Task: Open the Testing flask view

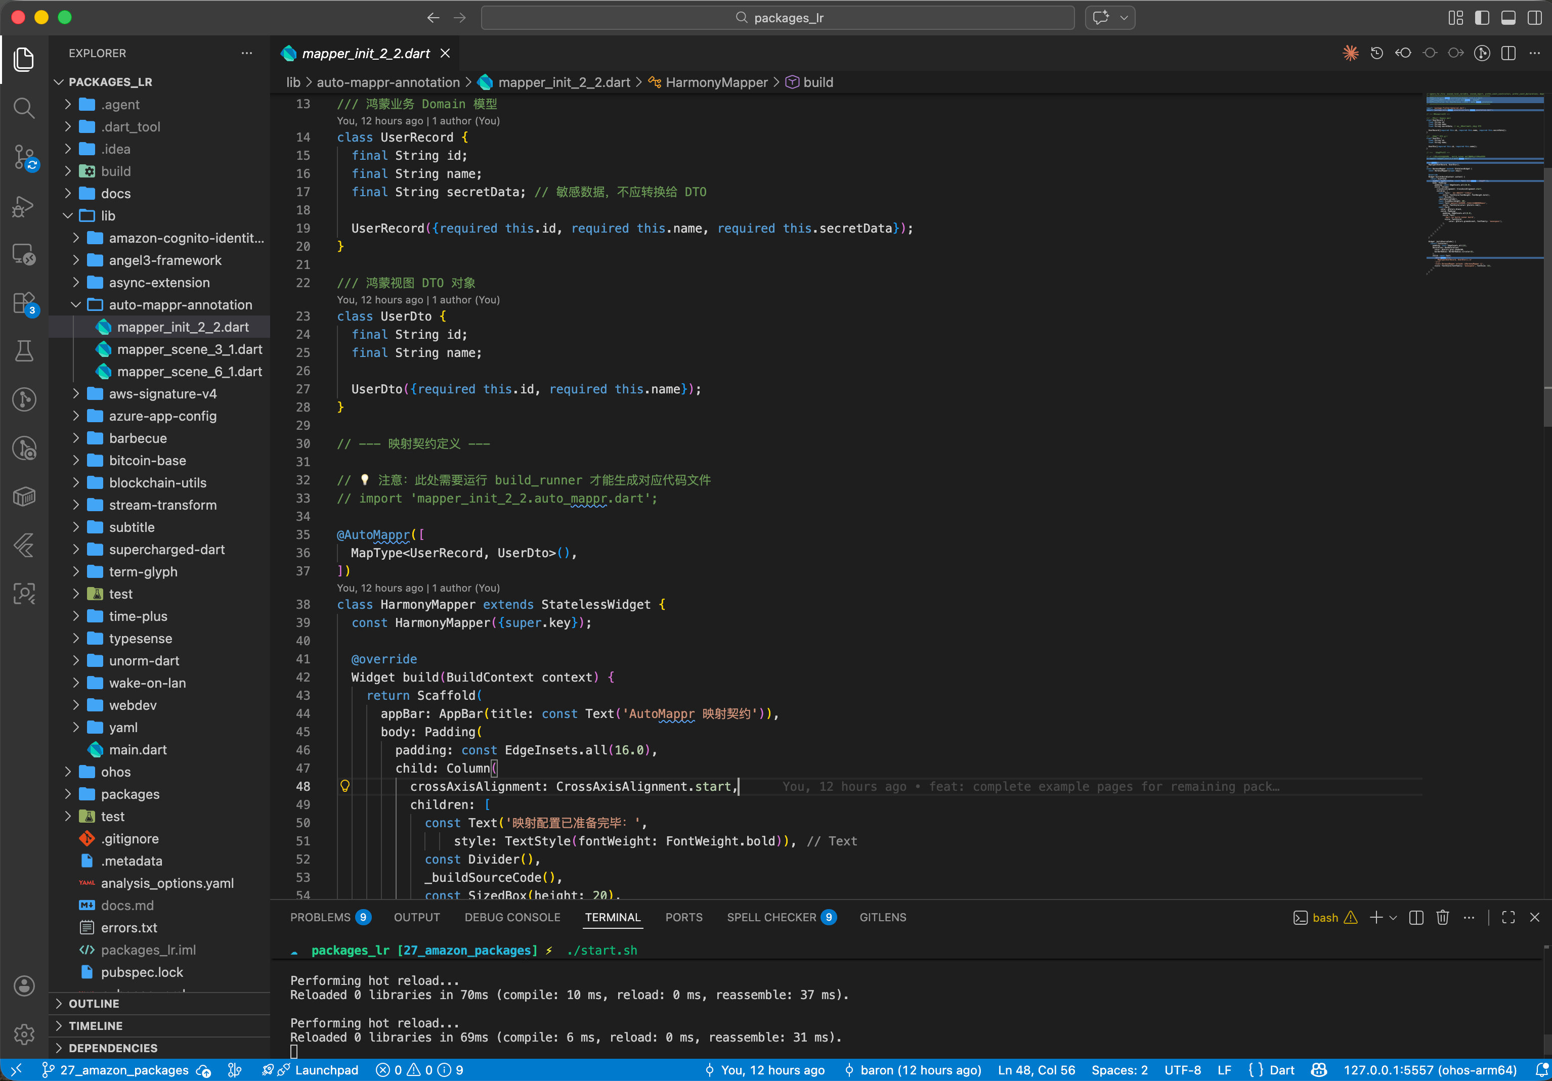Action: [24, 351]
